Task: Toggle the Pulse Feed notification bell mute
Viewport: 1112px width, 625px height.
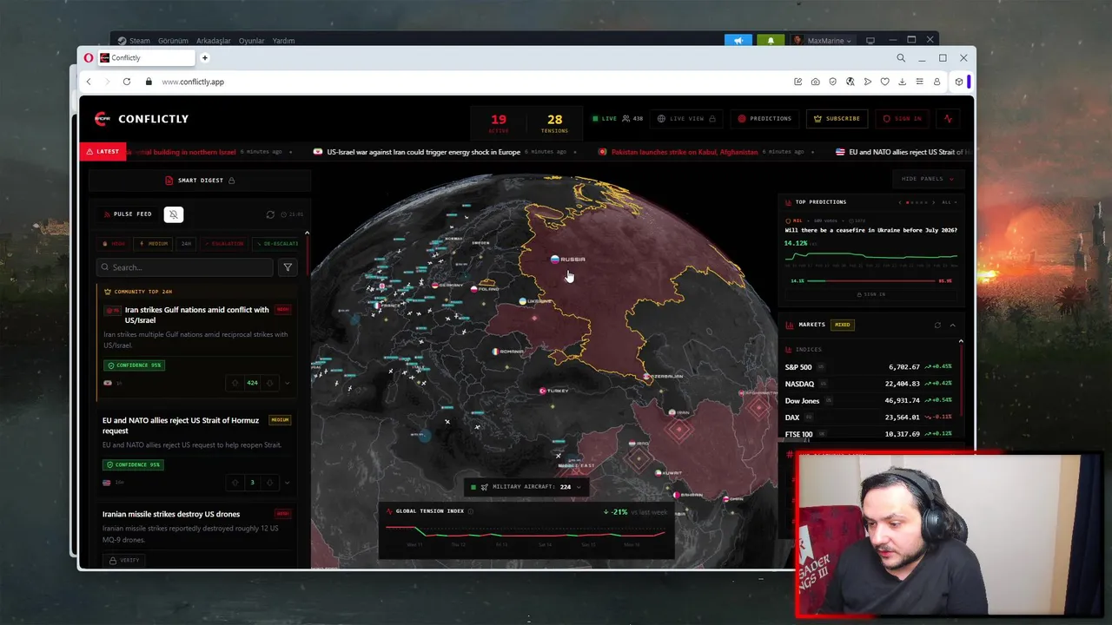Action: click(x=174, y=214)
